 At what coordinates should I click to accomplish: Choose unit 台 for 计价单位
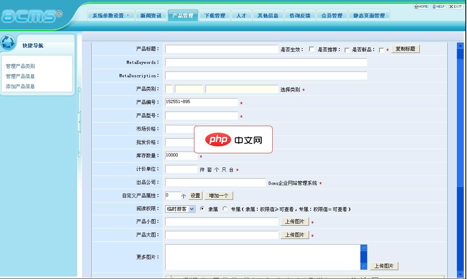click(231, 169)
